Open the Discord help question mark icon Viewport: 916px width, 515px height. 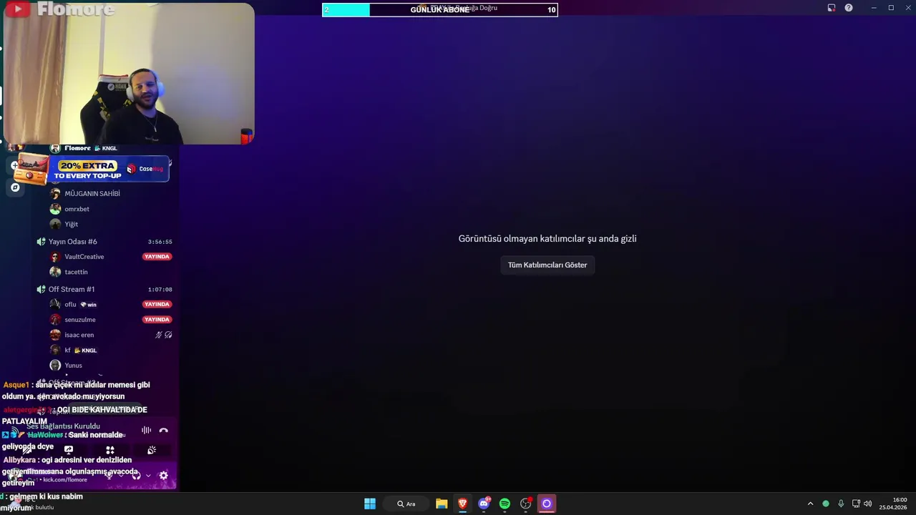(849, 8)
